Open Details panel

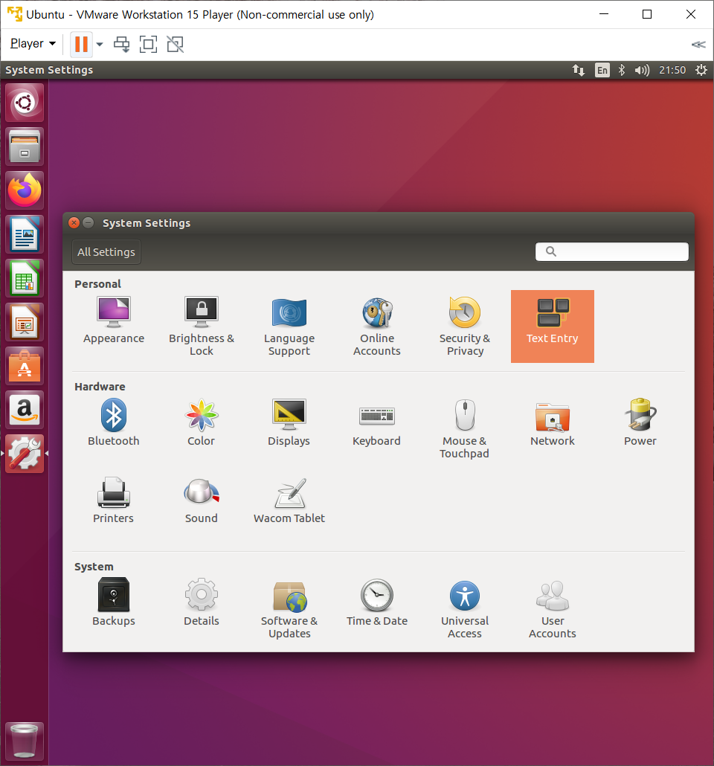(202, 602)
